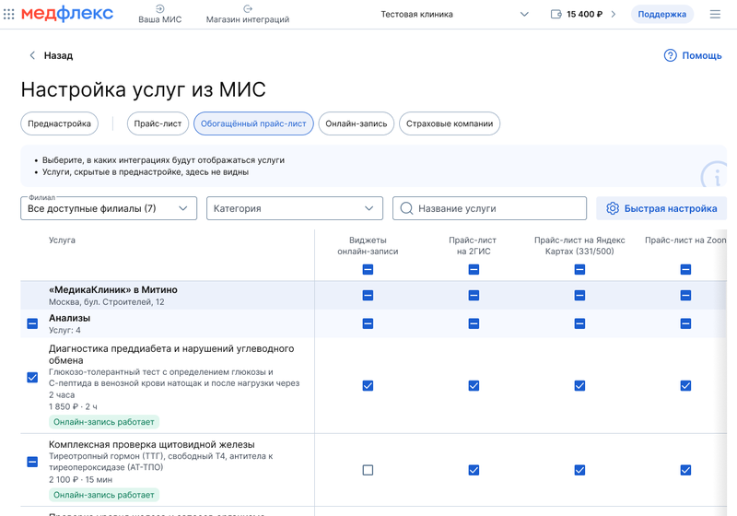Click the Магазин интеграций arrow icon
Image resolution: width=737 pixels, height=516 pixels.
point(248,8)
